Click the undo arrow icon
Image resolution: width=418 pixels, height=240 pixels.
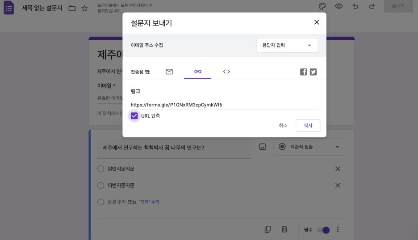point(355,6)
